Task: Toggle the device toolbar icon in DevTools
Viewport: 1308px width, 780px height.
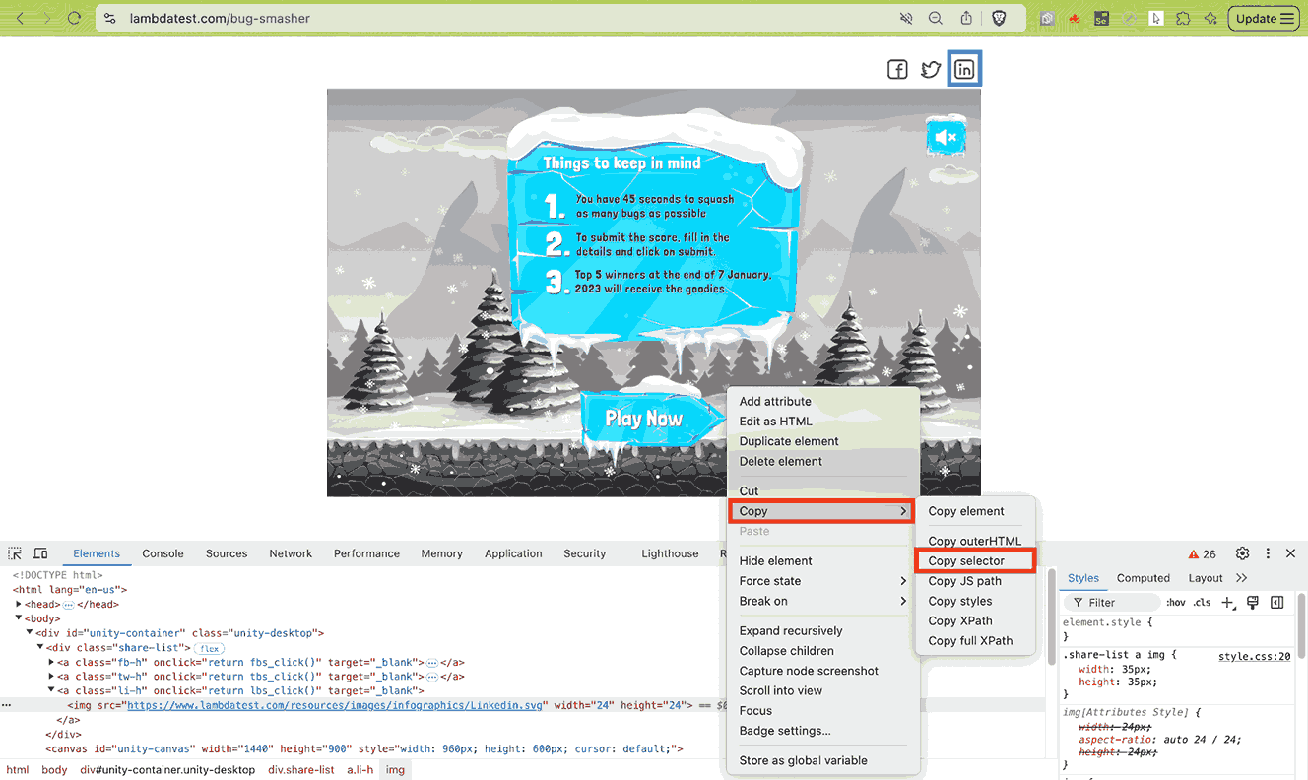Action: click(x=40, y=553)
